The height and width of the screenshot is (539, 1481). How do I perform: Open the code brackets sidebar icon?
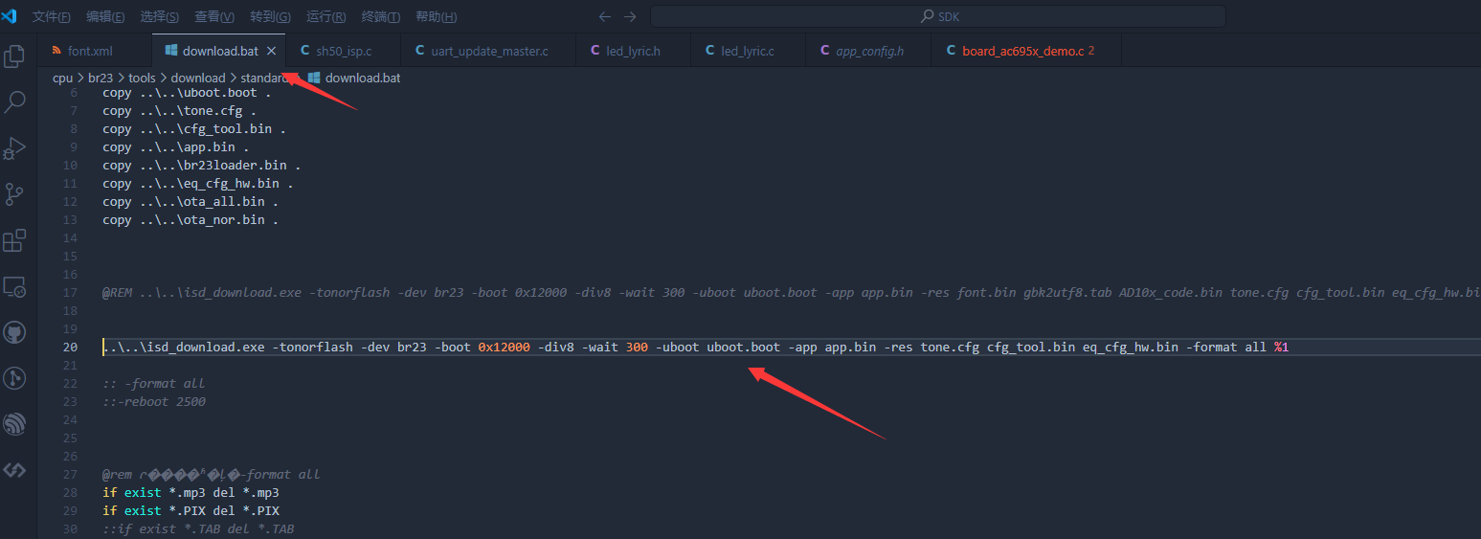pos(14,470)
